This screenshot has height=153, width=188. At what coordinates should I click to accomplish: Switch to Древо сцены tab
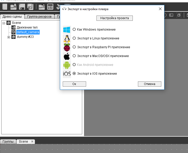coord(12,17)
